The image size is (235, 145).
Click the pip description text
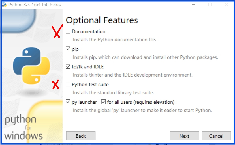(145, 57)
